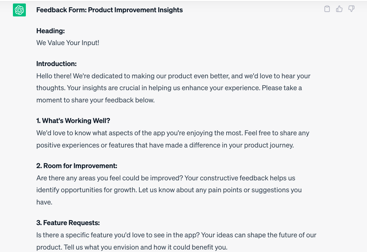This screenshot has height=252, width=367.
Task: Select the heading We Value Your Input!
Action: pyautogui.click(x=67, y=43)
